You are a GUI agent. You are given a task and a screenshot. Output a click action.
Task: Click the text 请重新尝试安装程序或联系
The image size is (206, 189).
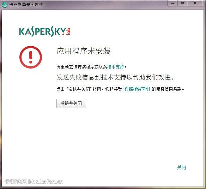coord(82,67)
